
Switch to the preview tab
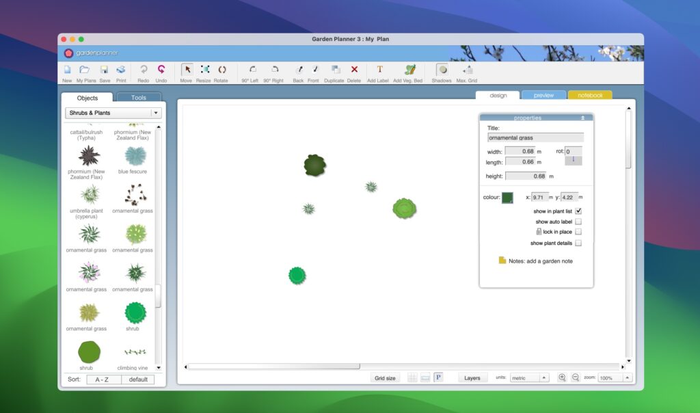(543, 95)
